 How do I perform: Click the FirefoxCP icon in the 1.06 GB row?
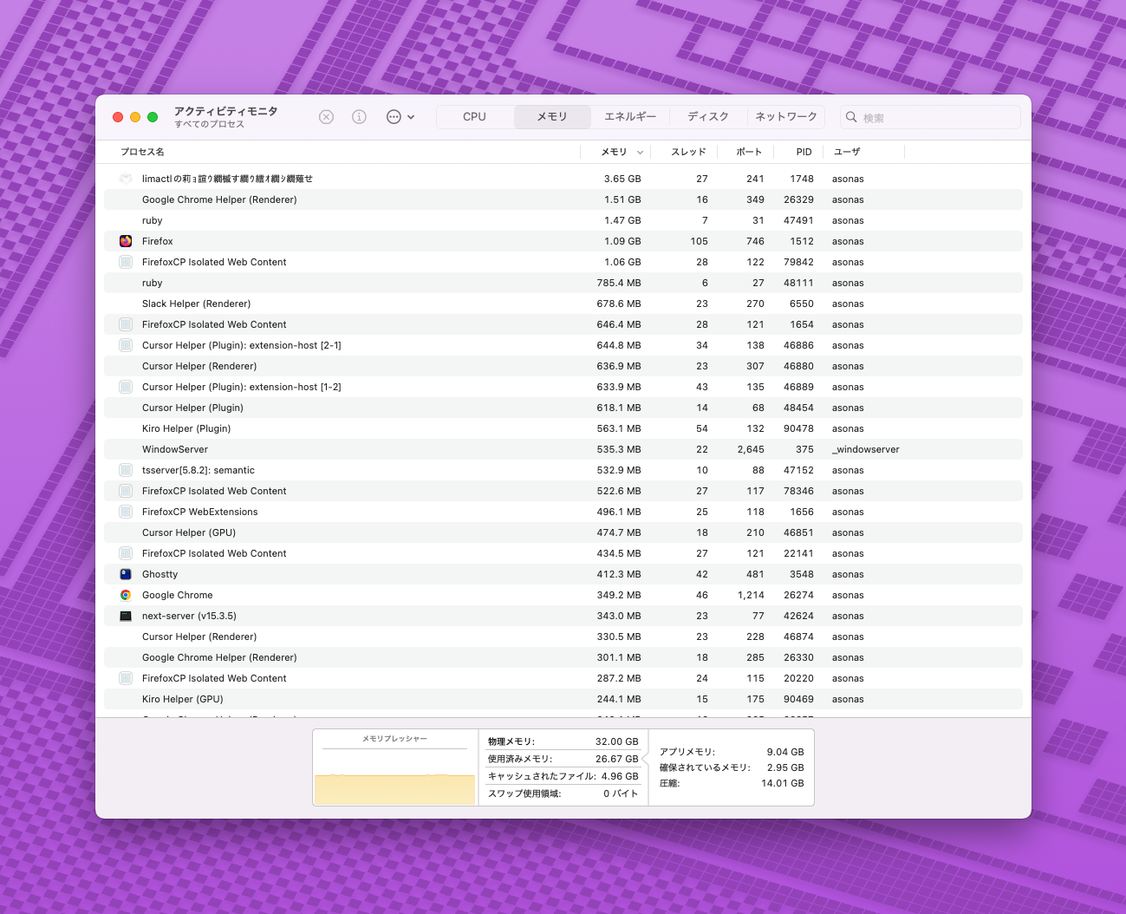[126, 262]
